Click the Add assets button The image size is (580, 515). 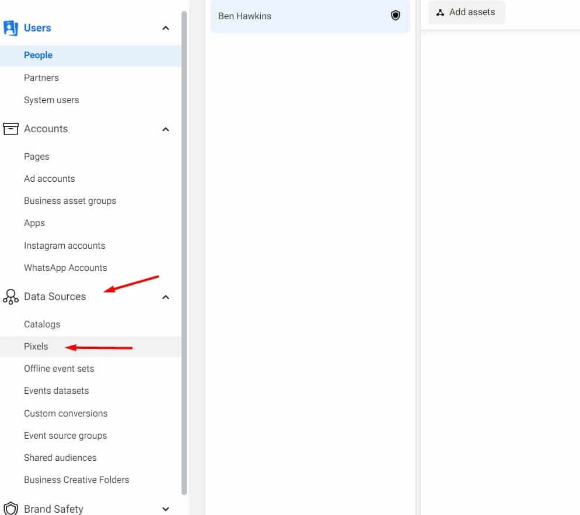pos(466,12)
